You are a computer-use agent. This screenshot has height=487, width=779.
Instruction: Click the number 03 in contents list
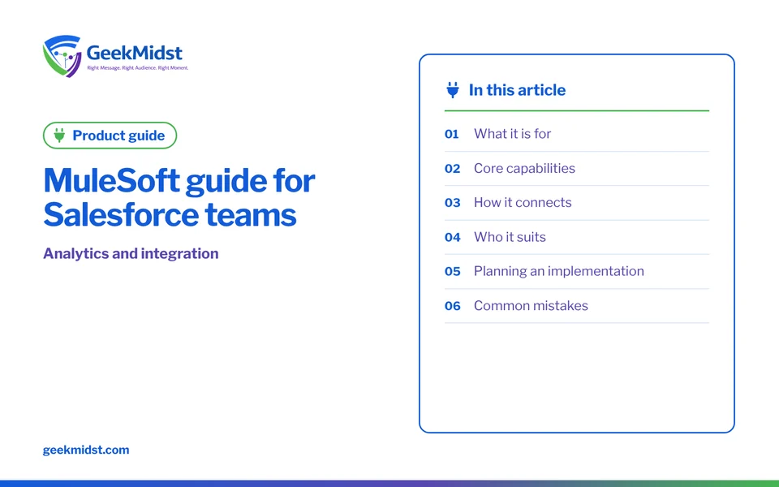[x=453, y=203]
